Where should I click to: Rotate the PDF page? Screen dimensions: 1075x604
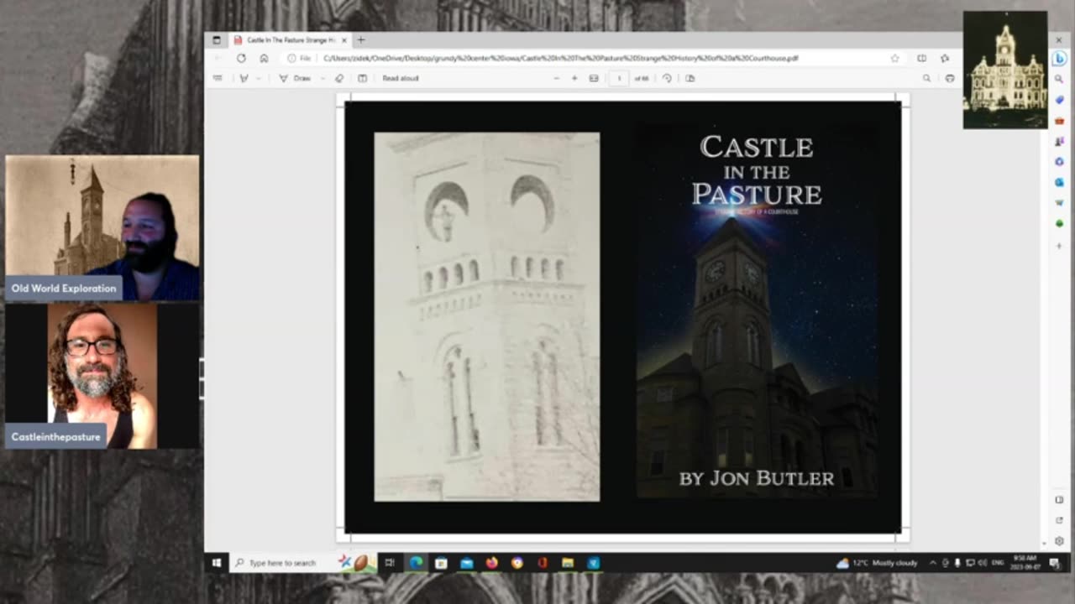tap(667, 78)
